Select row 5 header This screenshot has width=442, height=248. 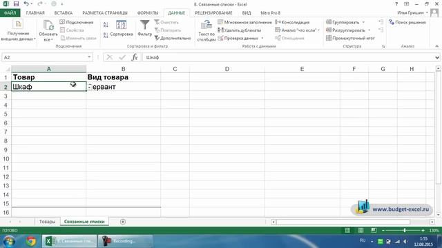click(x=6, y=114)
